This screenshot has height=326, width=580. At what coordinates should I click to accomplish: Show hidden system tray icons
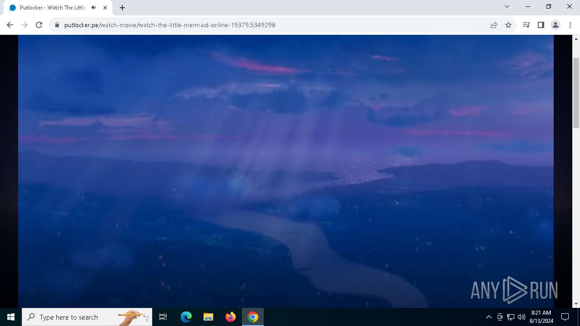488,317
